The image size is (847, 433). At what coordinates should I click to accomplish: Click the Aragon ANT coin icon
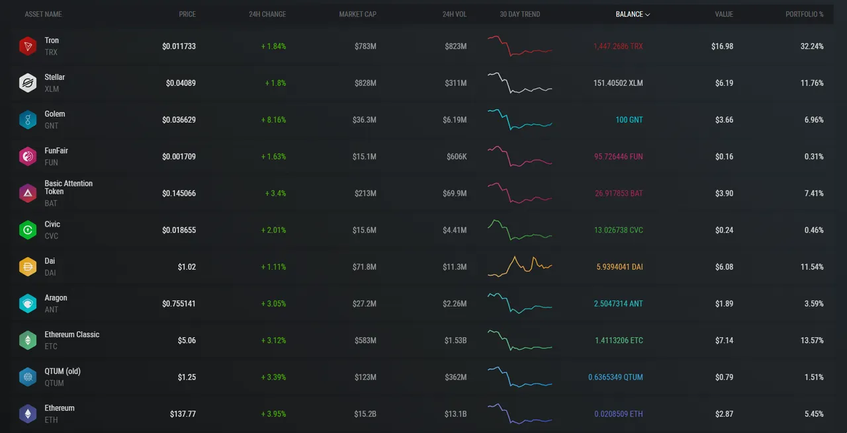click(27, 303)
